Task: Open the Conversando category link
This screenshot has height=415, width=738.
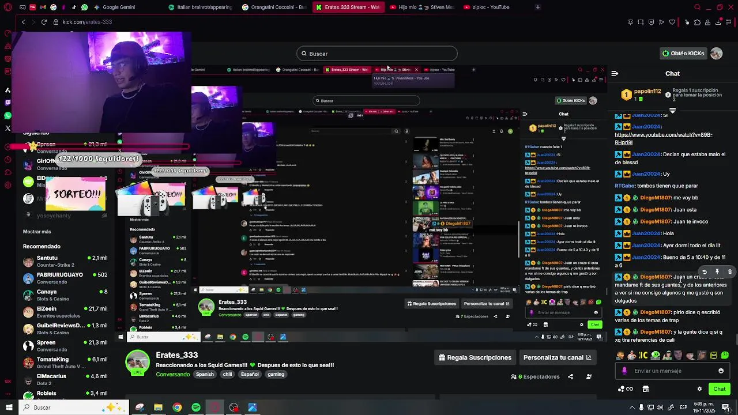Action: 173,374
